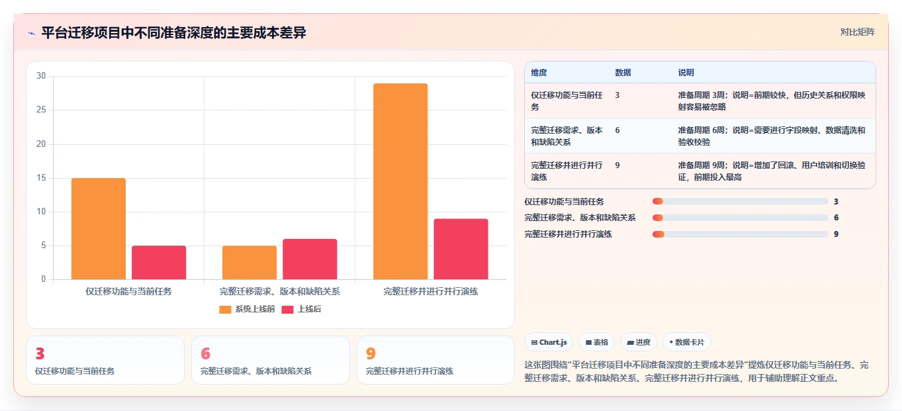Click progress list label 仅迁移功能与当前任务
902x411 pixels.
pos(564,201)
